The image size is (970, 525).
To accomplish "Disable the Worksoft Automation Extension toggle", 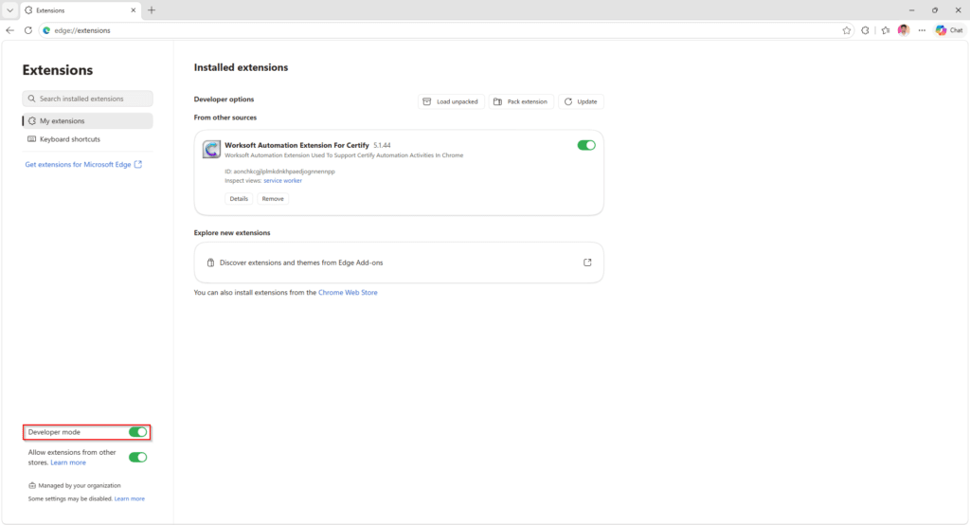I will coord(585,146).
